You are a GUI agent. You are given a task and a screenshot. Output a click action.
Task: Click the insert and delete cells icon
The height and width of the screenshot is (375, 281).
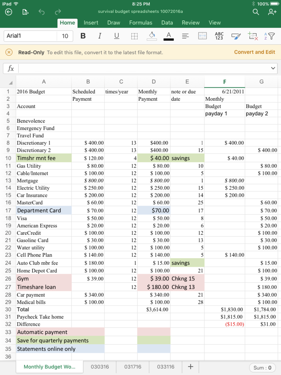[253, 36]
